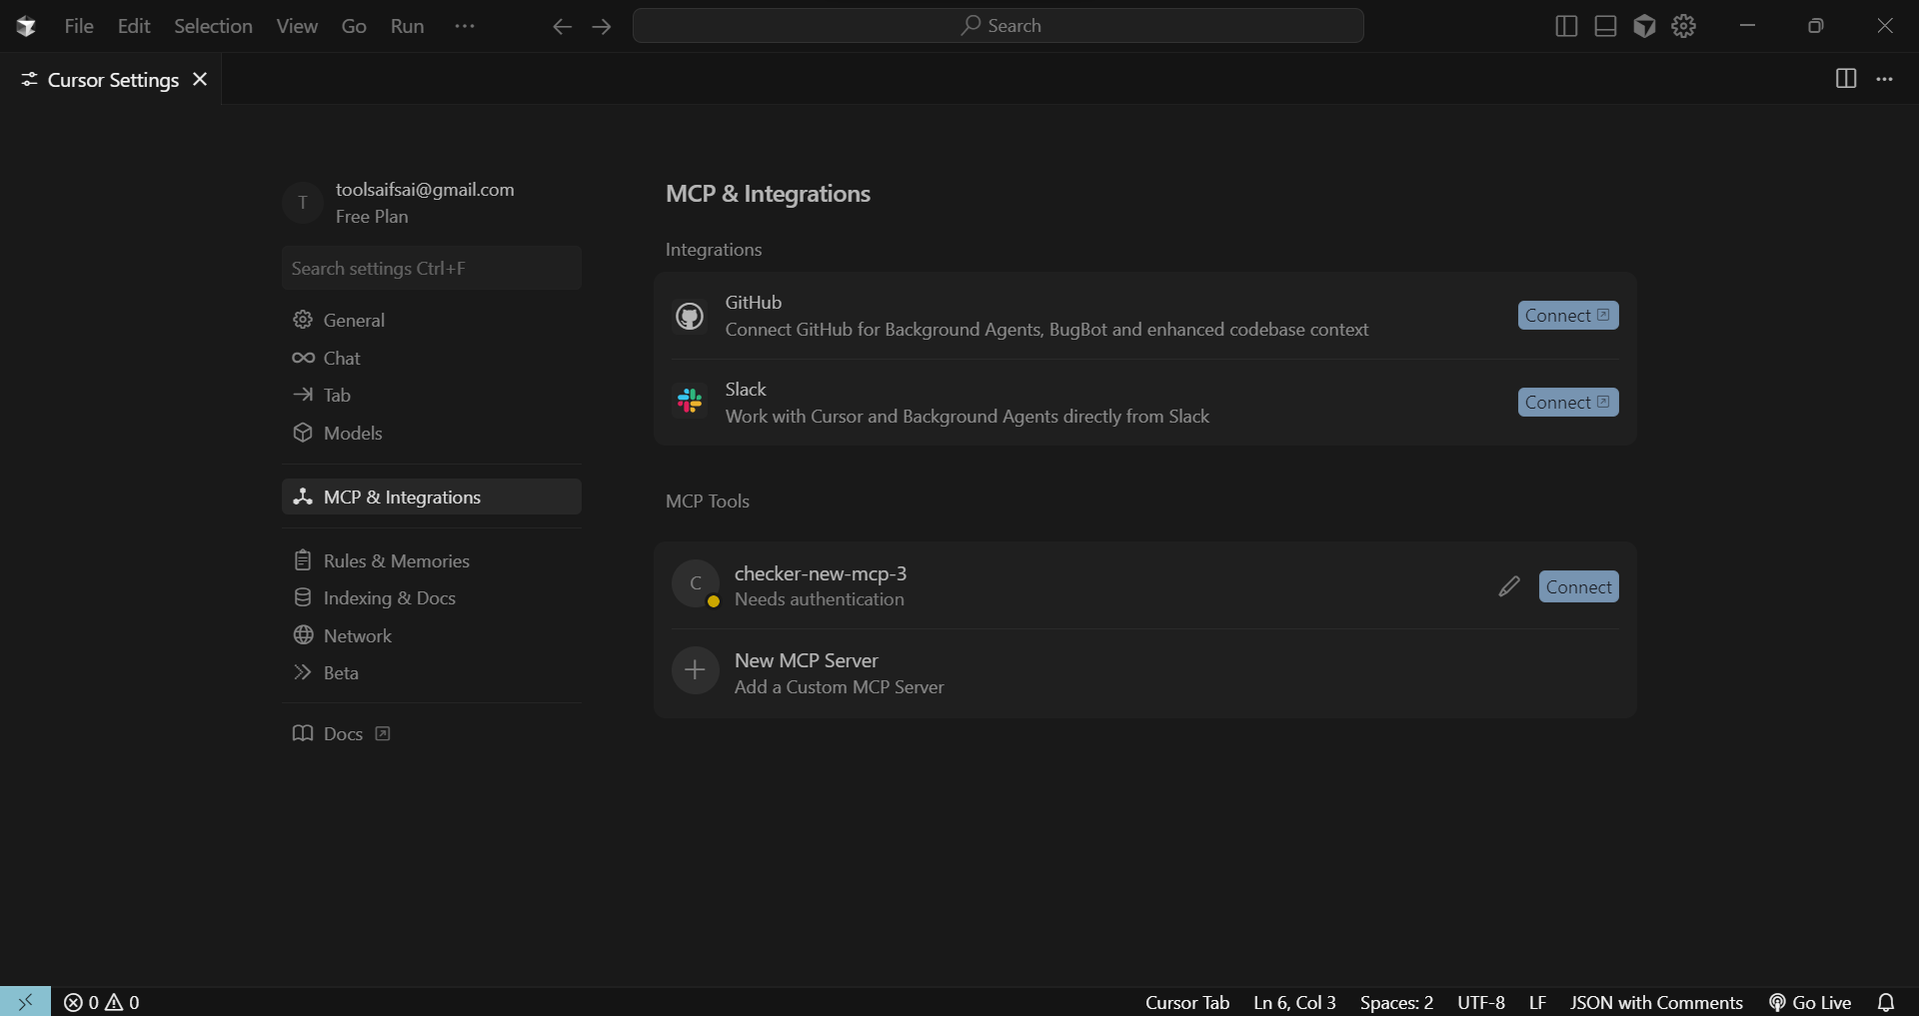Viewport: 1919px width, 1016px height.
Task: Connect the GitHub integration
Action: pyautogui.click(x=1568, y=316)
